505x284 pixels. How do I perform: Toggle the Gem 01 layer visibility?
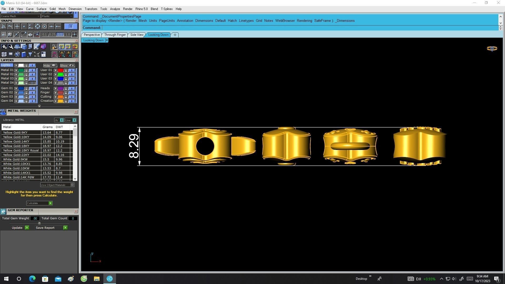[x=32, y=88]
